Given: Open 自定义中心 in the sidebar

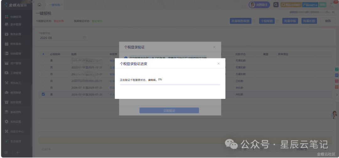Looking at the screenshot, I should (x=14, y=131).
